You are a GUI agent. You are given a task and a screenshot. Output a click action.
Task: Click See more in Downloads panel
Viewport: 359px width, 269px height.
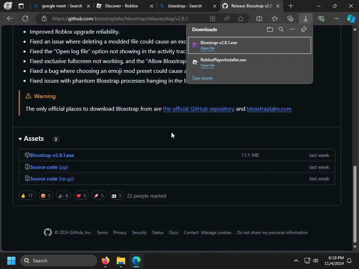202,78
